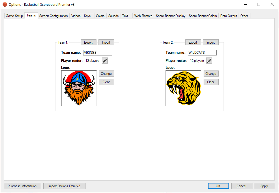Select the Score Banner Display tab
The height and width of the screenshot is (193, 279).
170,16
